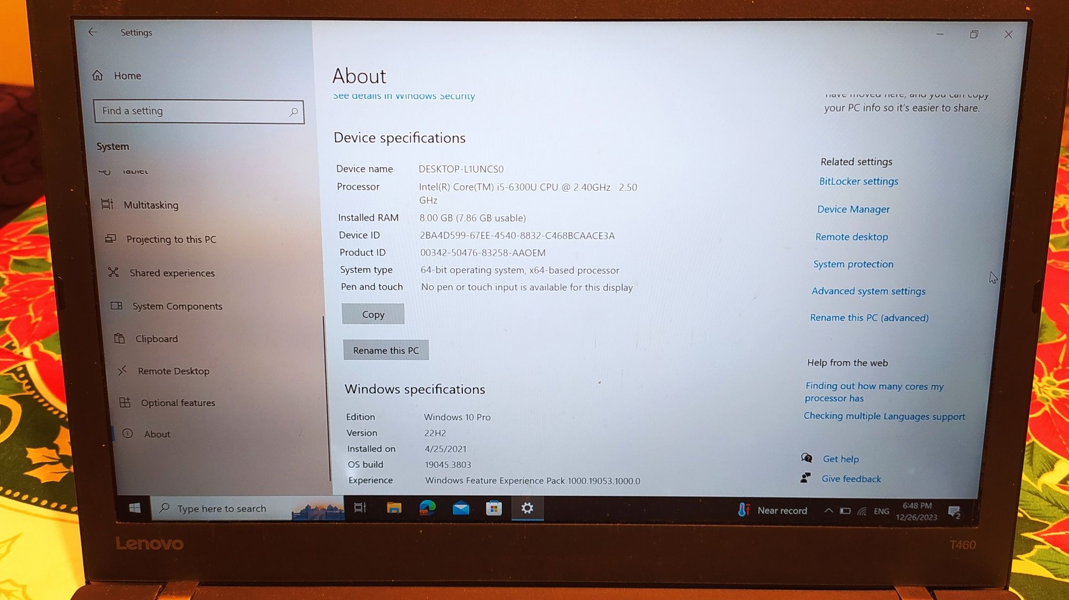
Task: Click the Copy button for device specs
Action: 372,313
